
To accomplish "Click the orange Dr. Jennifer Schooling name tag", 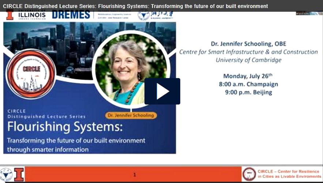I will tap(131, 116).
